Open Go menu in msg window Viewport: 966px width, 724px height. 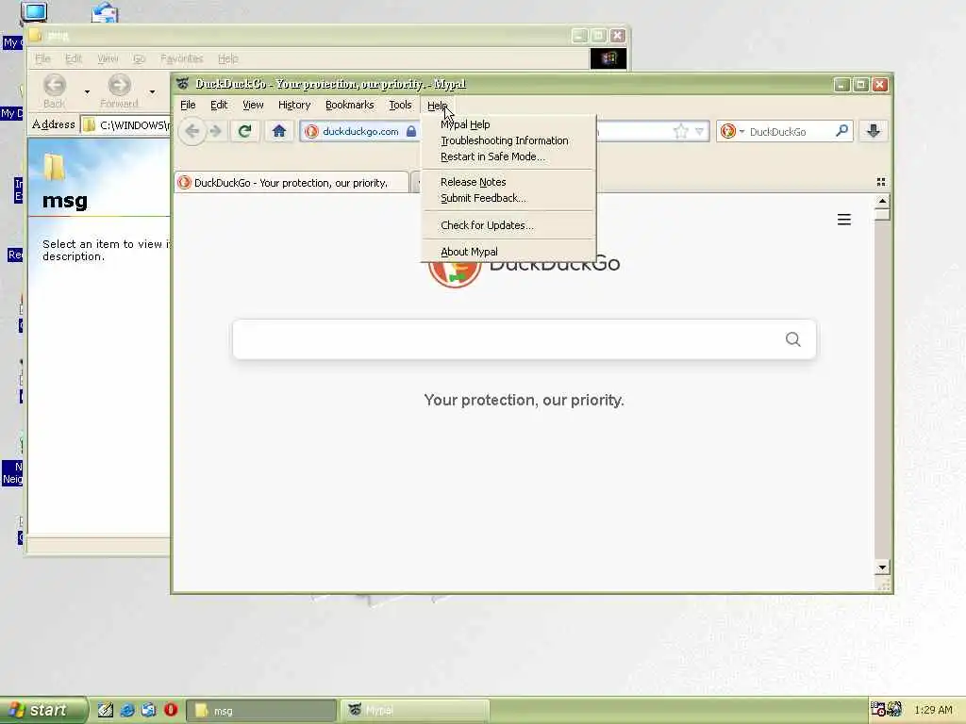pos(139,58)
